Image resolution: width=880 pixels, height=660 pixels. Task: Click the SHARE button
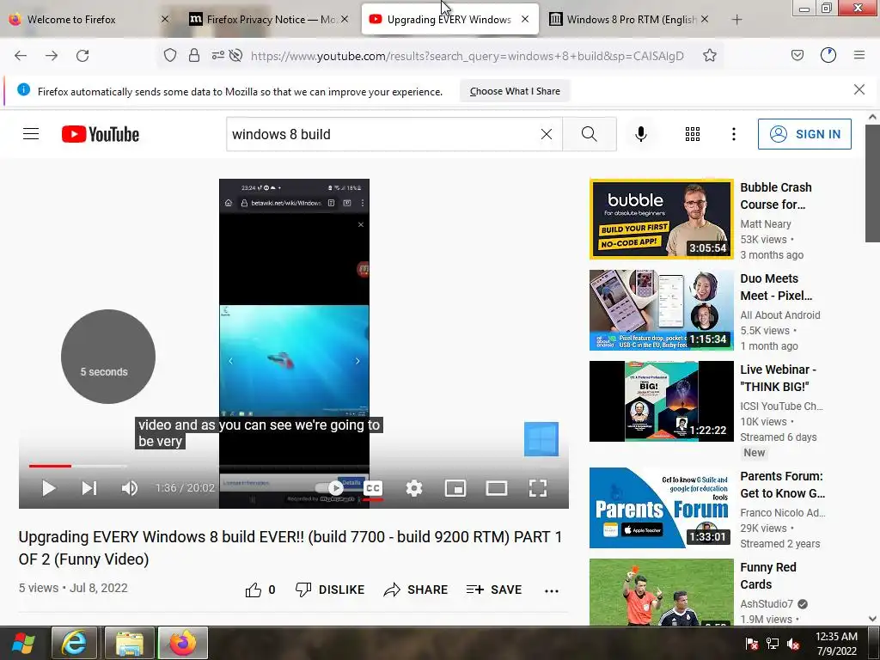click(416, 590)
